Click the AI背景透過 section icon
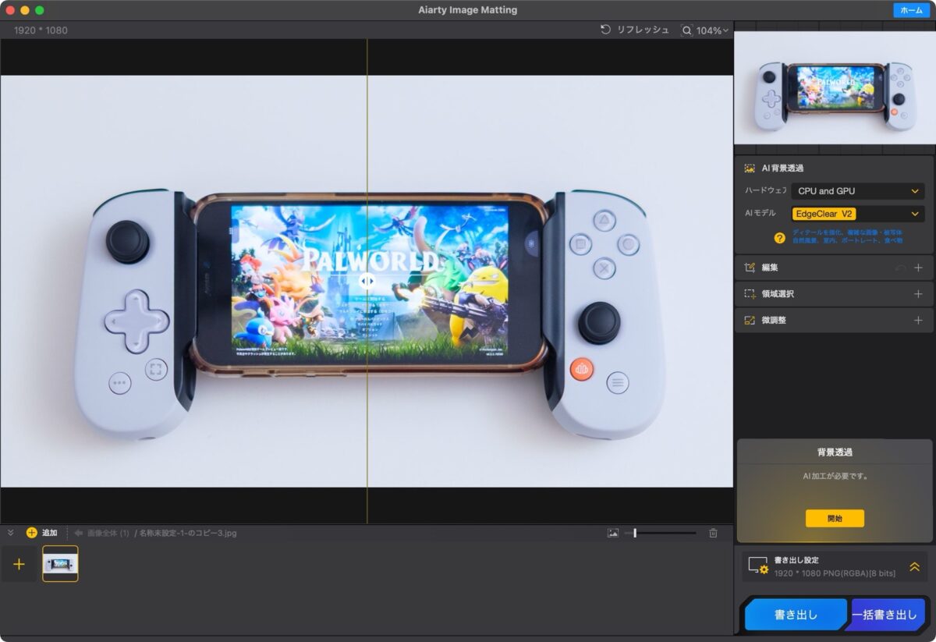Viewport: 936px width, 642px height. pos(750,168)
